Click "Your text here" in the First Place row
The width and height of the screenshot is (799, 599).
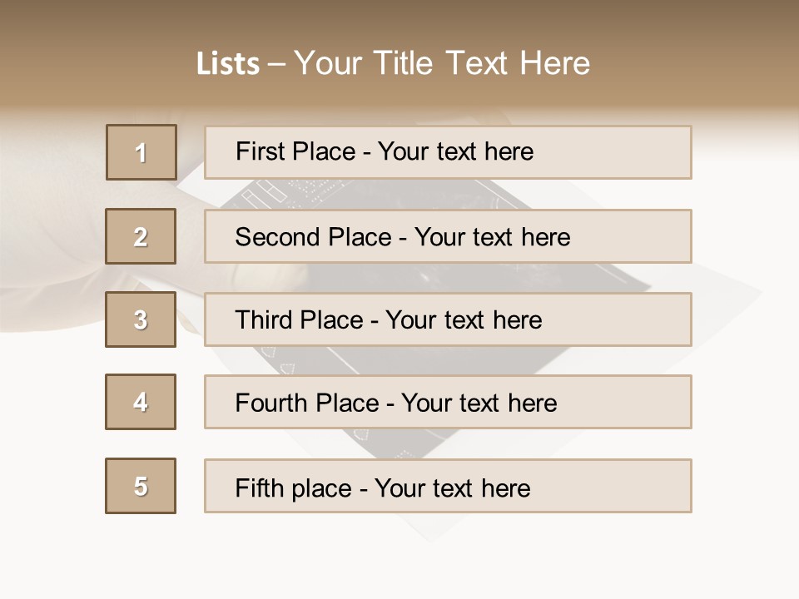click(x=455, y=151)
